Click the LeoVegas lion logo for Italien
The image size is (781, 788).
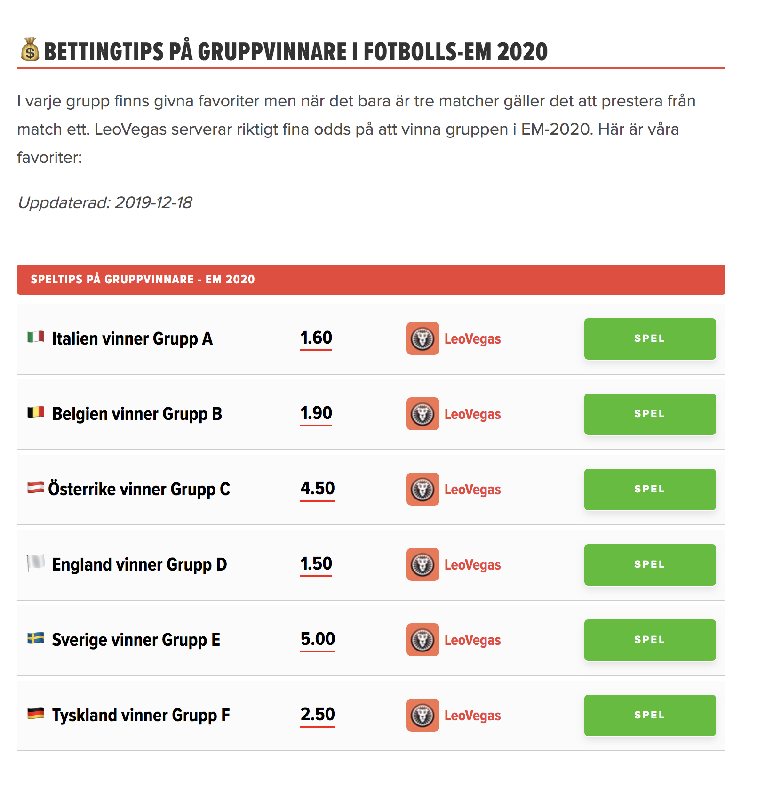click(x=422, y=338)
